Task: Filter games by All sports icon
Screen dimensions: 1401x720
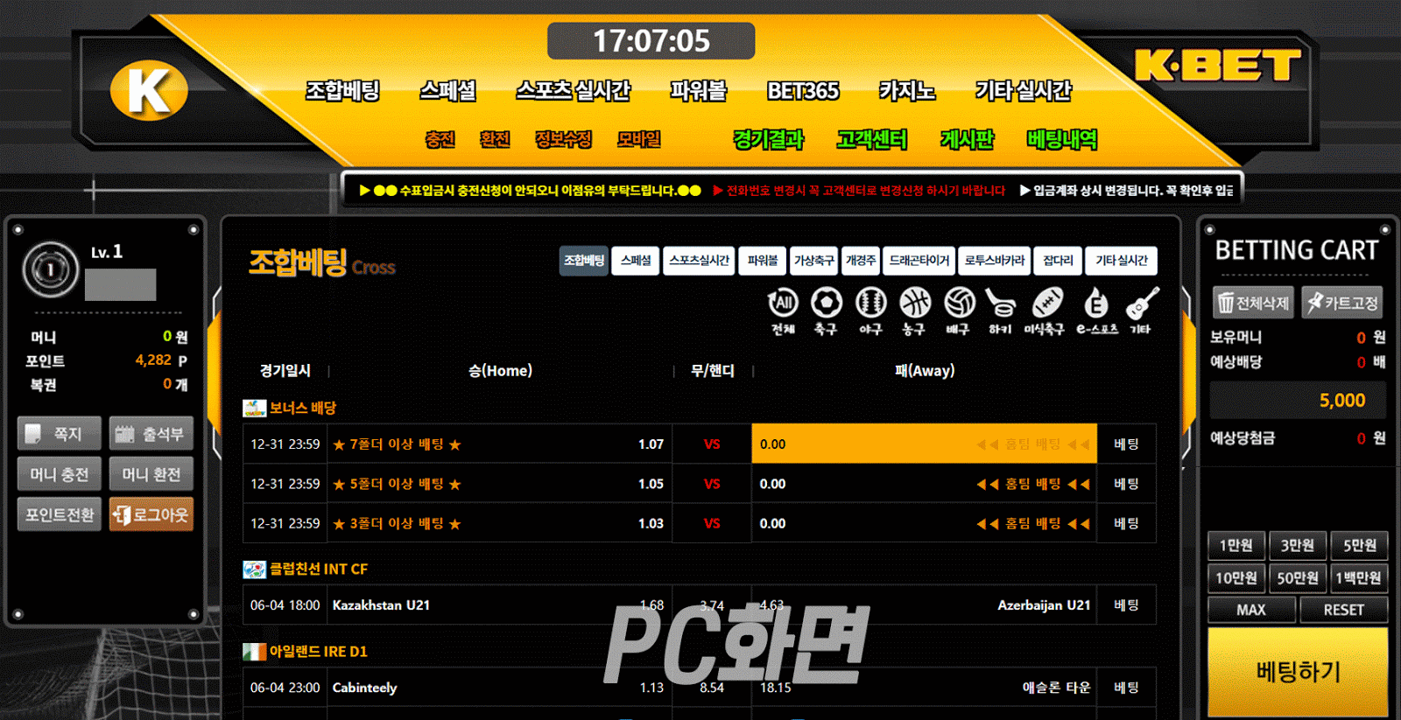Action: (x=783, y=311)
